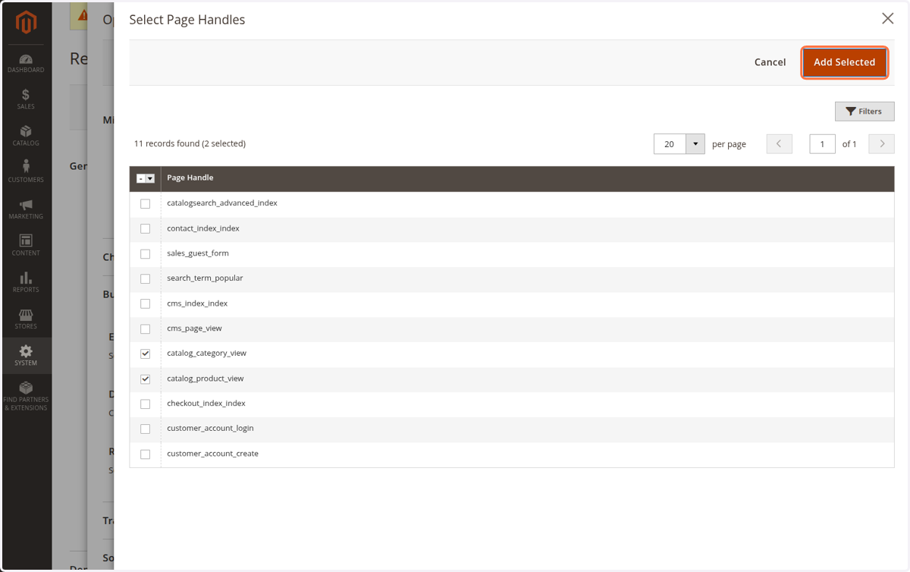Open Find Partners & Extensions

coord(26,396)
